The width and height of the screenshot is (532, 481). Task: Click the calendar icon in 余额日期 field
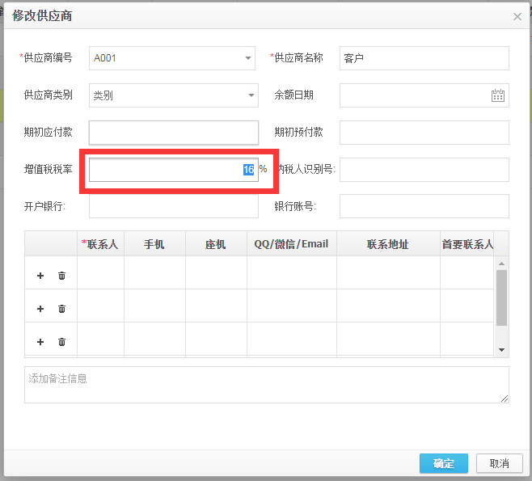498,95
